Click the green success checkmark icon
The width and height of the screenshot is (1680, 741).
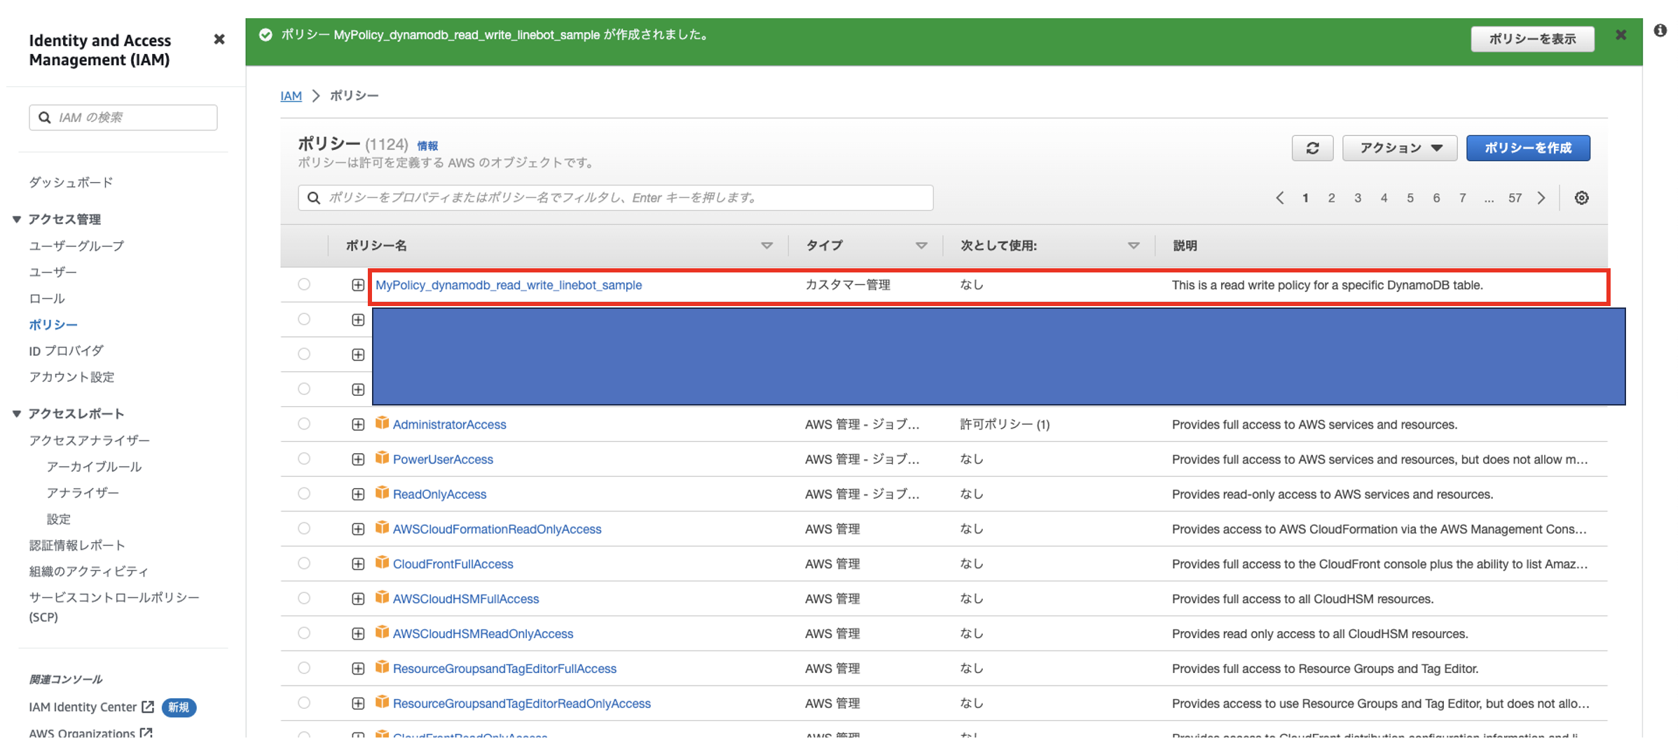[266, 35]
